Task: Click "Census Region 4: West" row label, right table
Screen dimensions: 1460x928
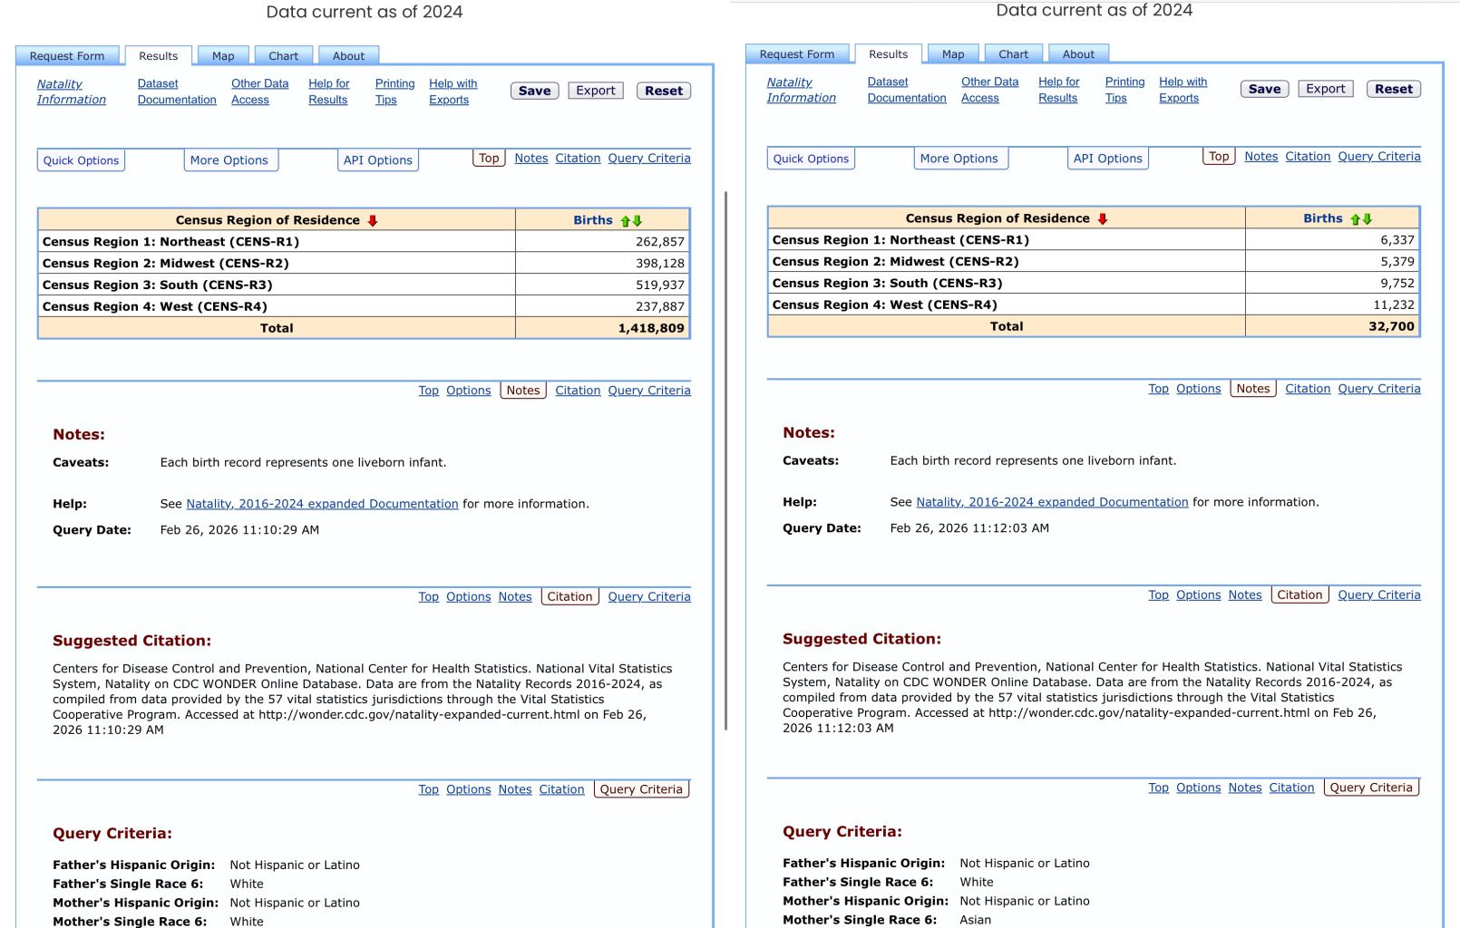Action: coord(884,305)
